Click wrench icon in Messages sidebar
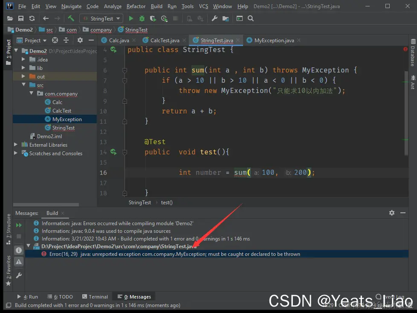 (19, 275)
